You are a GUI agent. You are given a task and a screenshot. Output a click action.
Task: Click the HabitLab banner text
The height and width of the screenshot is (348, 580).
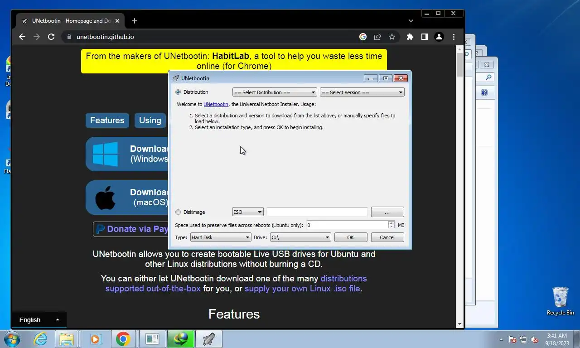click(x=234, y=61)
